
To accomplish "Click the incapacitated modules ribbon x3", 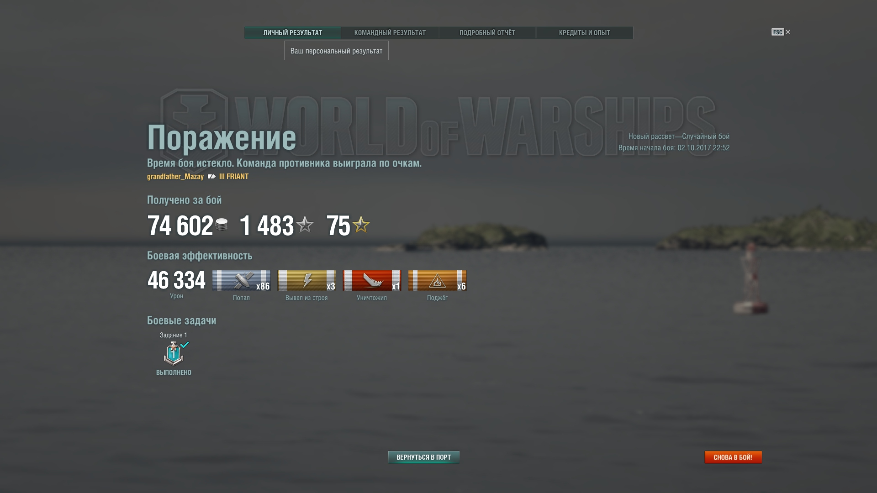I will (306, 281).
